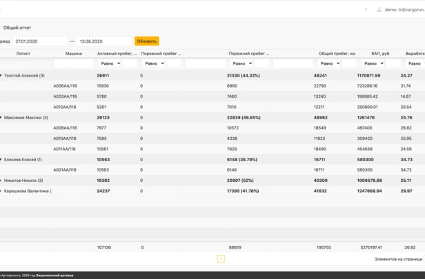This screenshot has height=279, width=425.
Task: Click the user account icon
Action: pos(379,10)
